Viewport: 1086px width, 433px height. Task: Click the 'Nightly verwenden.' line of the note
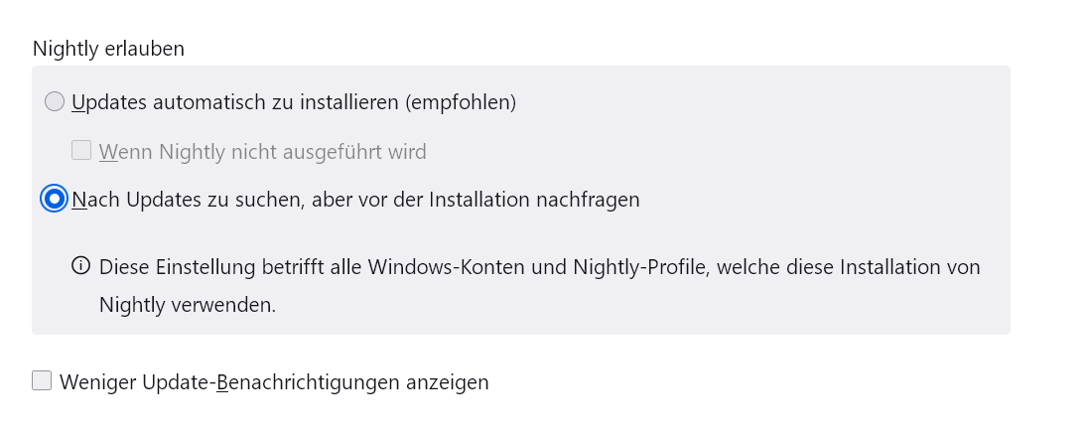click(x=188, y=305)
